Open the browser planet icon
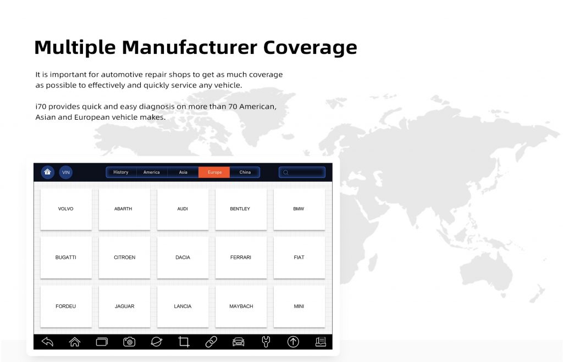Image resolution: width=563 pixels, height=362 pixels. click(x=157, y=342)
